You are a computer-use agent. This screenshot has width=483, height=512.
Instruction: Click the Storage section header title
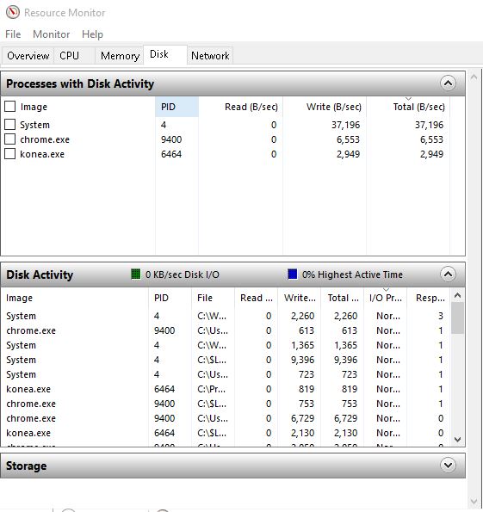tap(27, 466)
